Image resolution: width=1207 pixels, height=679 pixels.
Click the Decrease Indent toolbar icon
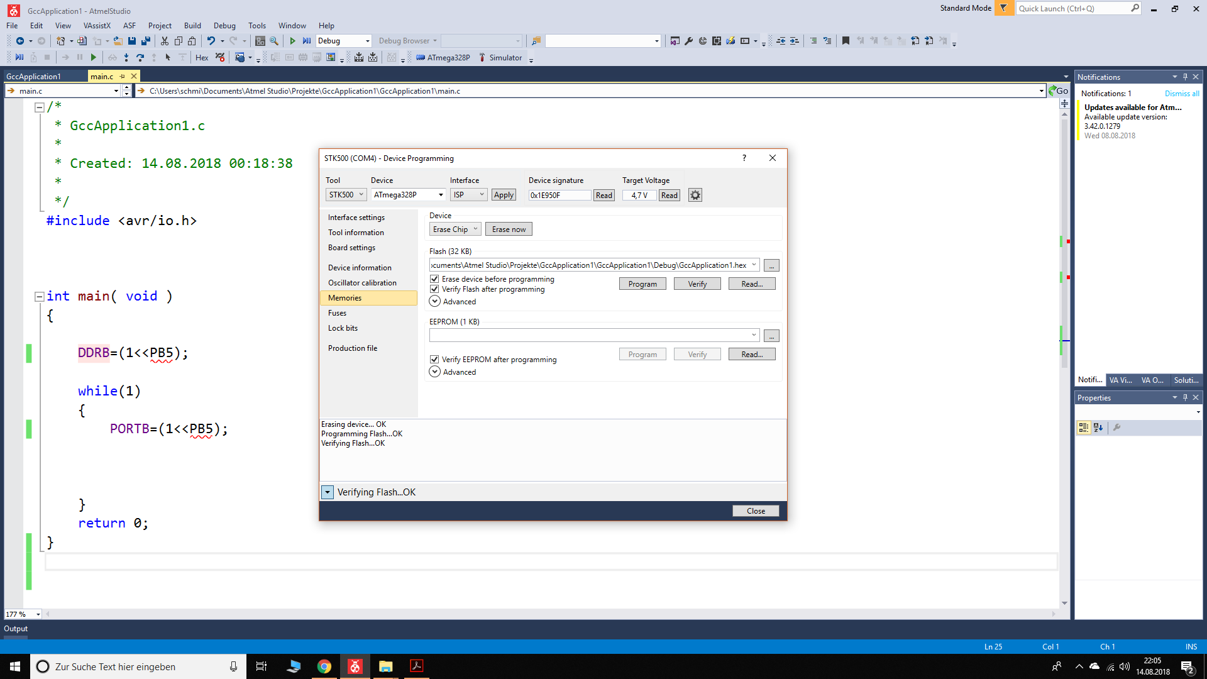(781, 41)
